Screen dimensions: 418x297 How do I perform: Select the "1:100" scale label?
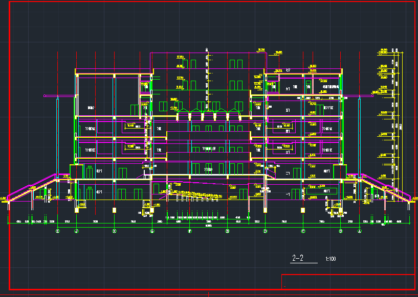pyautogui.click(x=331, y=259)
